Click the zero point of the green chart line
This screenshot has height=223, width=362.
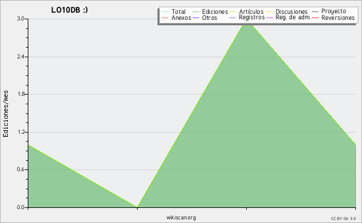(x=138, y=207)
